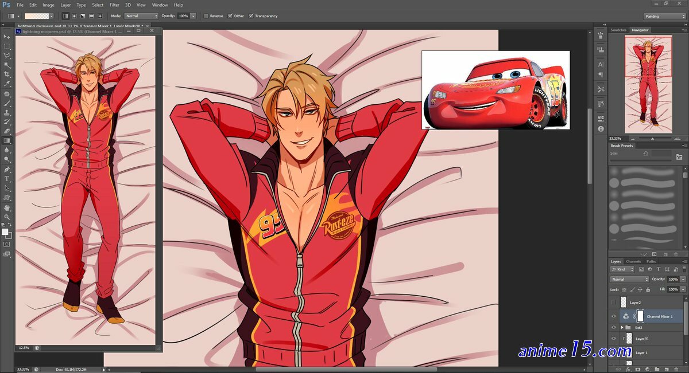The image size is (689, 373).
Task: Add a layer mask icon
Action: (x=638, y=369)
